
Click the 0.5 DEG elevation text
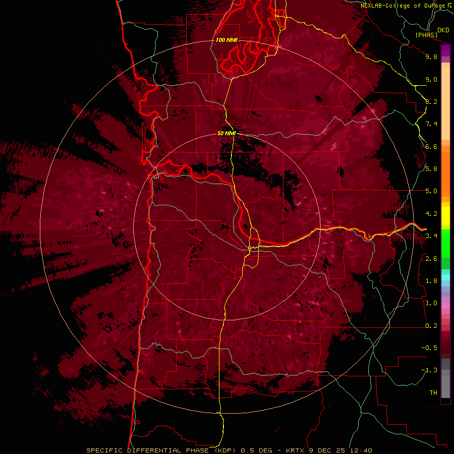tap(257, 450)
